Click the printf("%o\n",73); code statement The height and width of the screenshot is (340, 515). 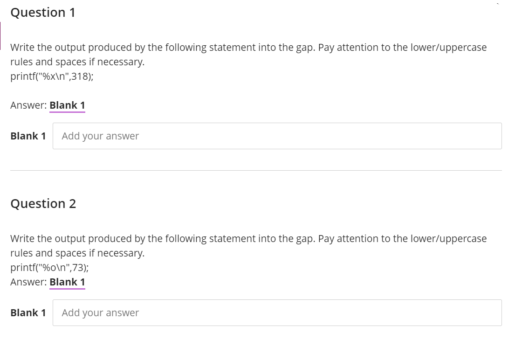coord(49,267)
